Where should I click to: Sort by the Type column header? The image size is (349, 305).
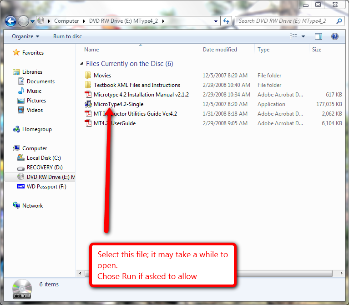click(263, 50)
